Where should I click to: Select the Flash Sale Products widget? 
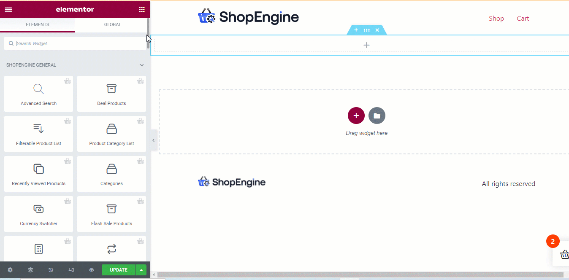(x=111, y=214)
